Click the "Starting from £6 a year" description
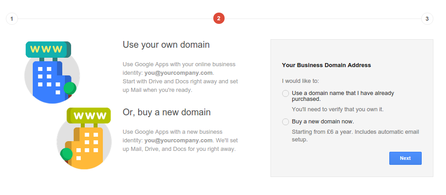This screenshot has height=195, width=446. [355, 136]
